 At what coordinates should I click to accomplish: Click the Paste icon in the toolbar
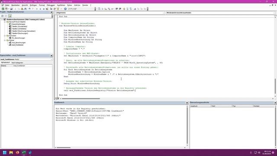(22, 9)
